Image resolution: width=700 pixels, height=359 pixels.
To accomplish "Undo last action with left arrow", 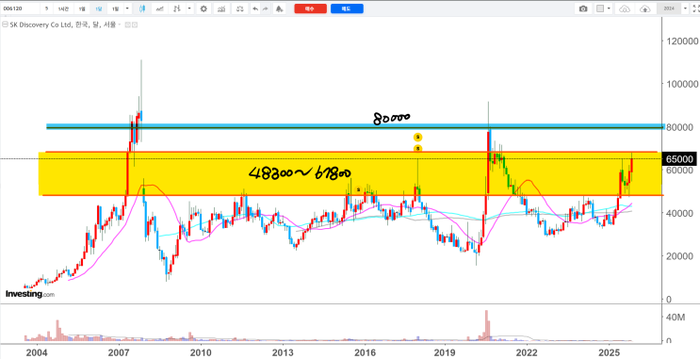I will click(x=255, y=8).
